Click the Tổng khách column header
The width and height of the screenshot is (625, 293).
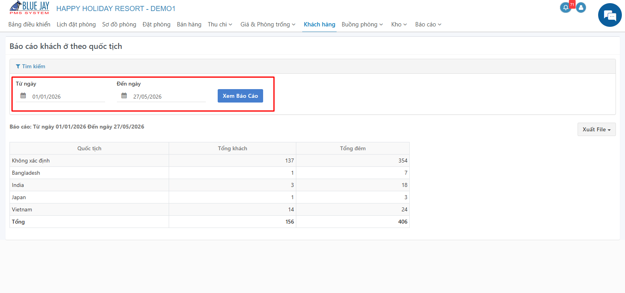pyautogui.click(x=233, y=148)
